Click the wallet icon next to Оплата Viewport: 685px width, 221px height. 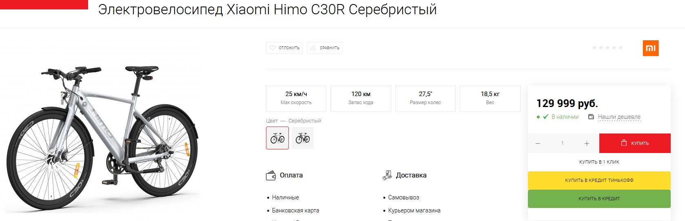[x=271, y=175]
